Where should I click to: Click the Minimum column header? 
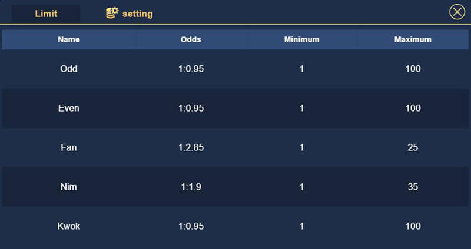coord(301,39)
